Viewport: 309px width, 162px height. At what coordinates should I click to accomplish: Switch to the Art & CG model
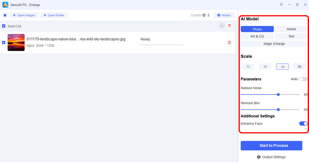[x=257, y=36]
